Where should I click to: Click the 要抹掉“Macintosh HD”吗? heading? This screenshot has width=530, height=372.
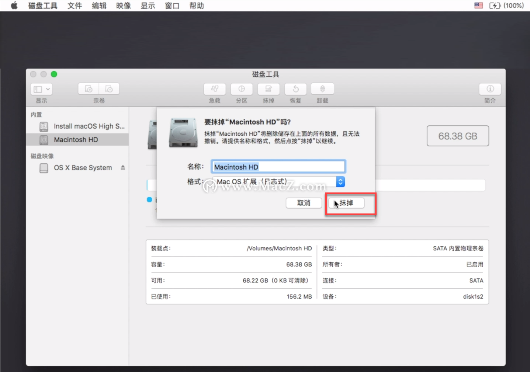[x=247, y=122]
